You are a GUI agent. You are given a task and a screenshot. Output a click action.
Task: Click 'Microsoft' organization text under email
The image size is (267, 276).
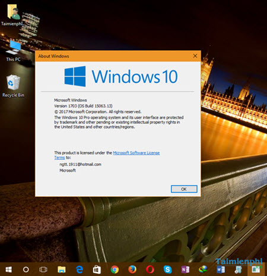coord(68,171)
